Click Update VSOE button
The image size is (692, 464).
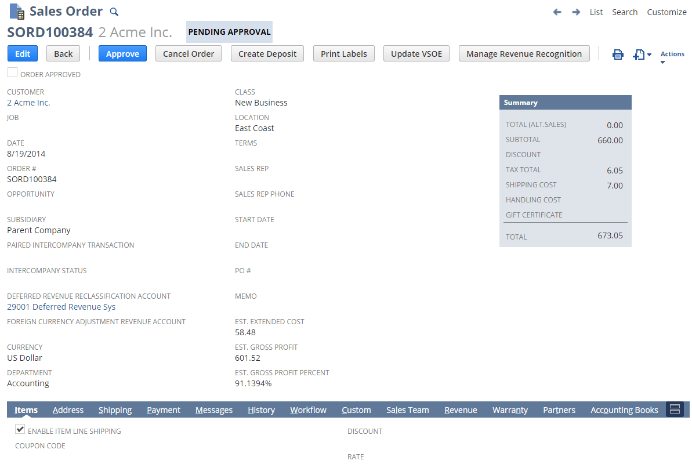click(416, 53)
